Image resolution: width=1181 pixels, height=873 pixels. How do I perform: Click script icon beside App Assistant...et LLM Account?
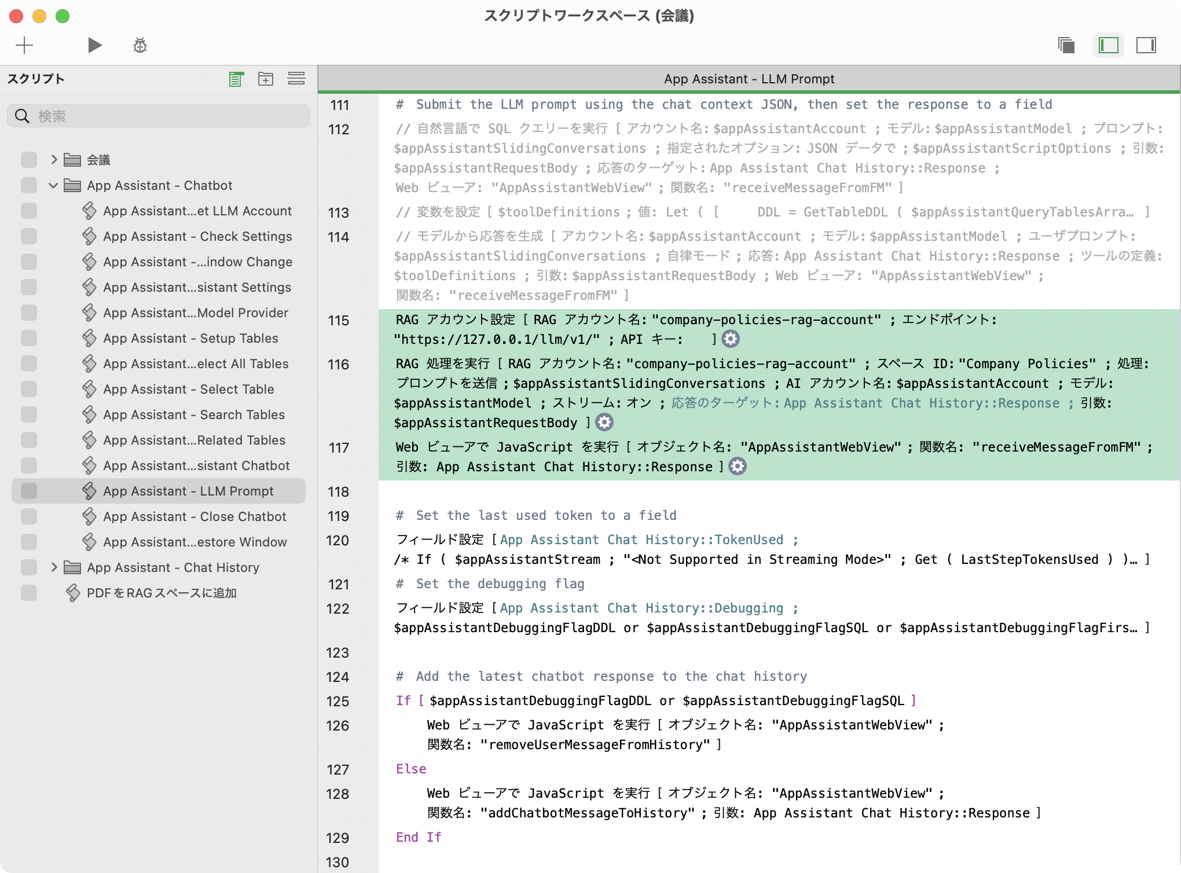coord(89,211)
